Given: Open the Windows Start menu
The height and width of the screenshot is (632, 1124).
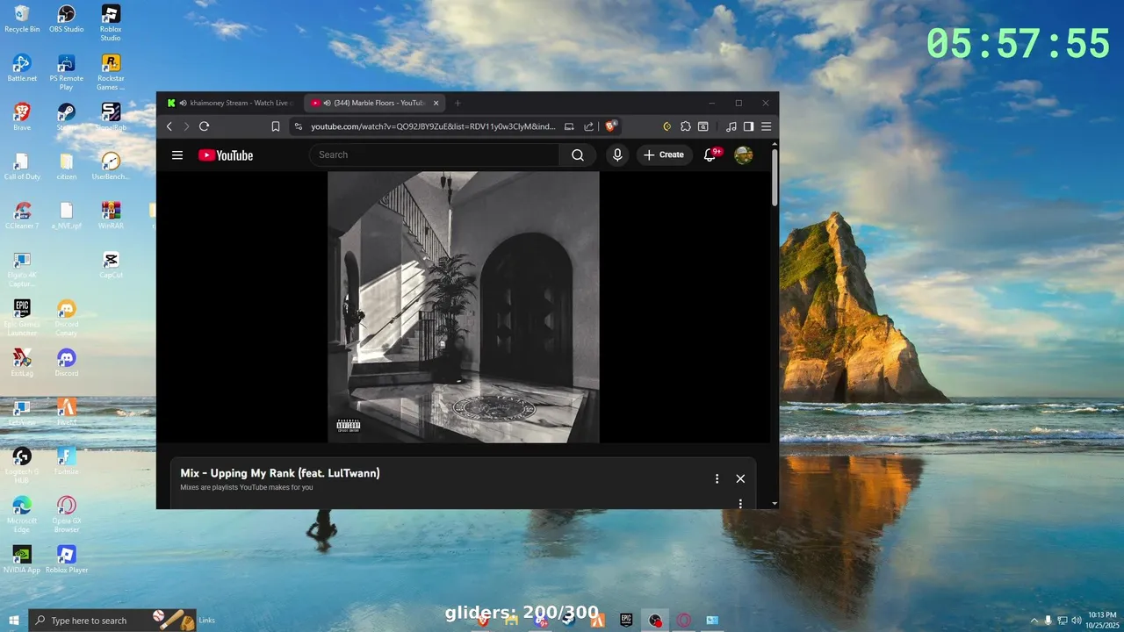Looking at the screenshot, I should (x=14, y=621).
